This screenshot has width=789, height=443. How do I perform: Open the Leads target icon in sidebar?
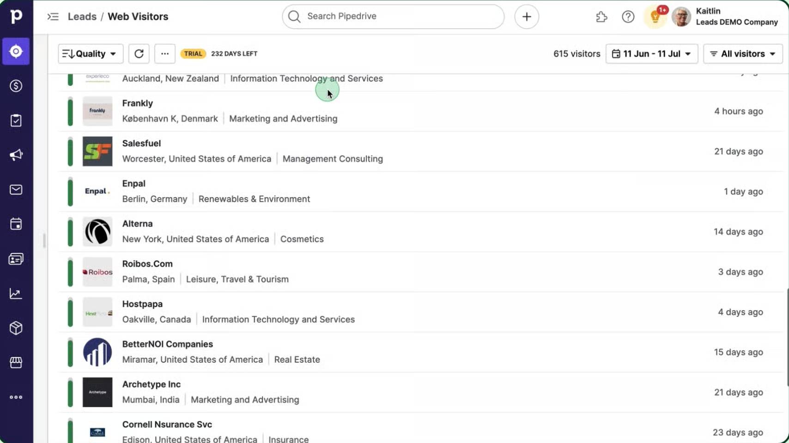click(x=16, y=51)
